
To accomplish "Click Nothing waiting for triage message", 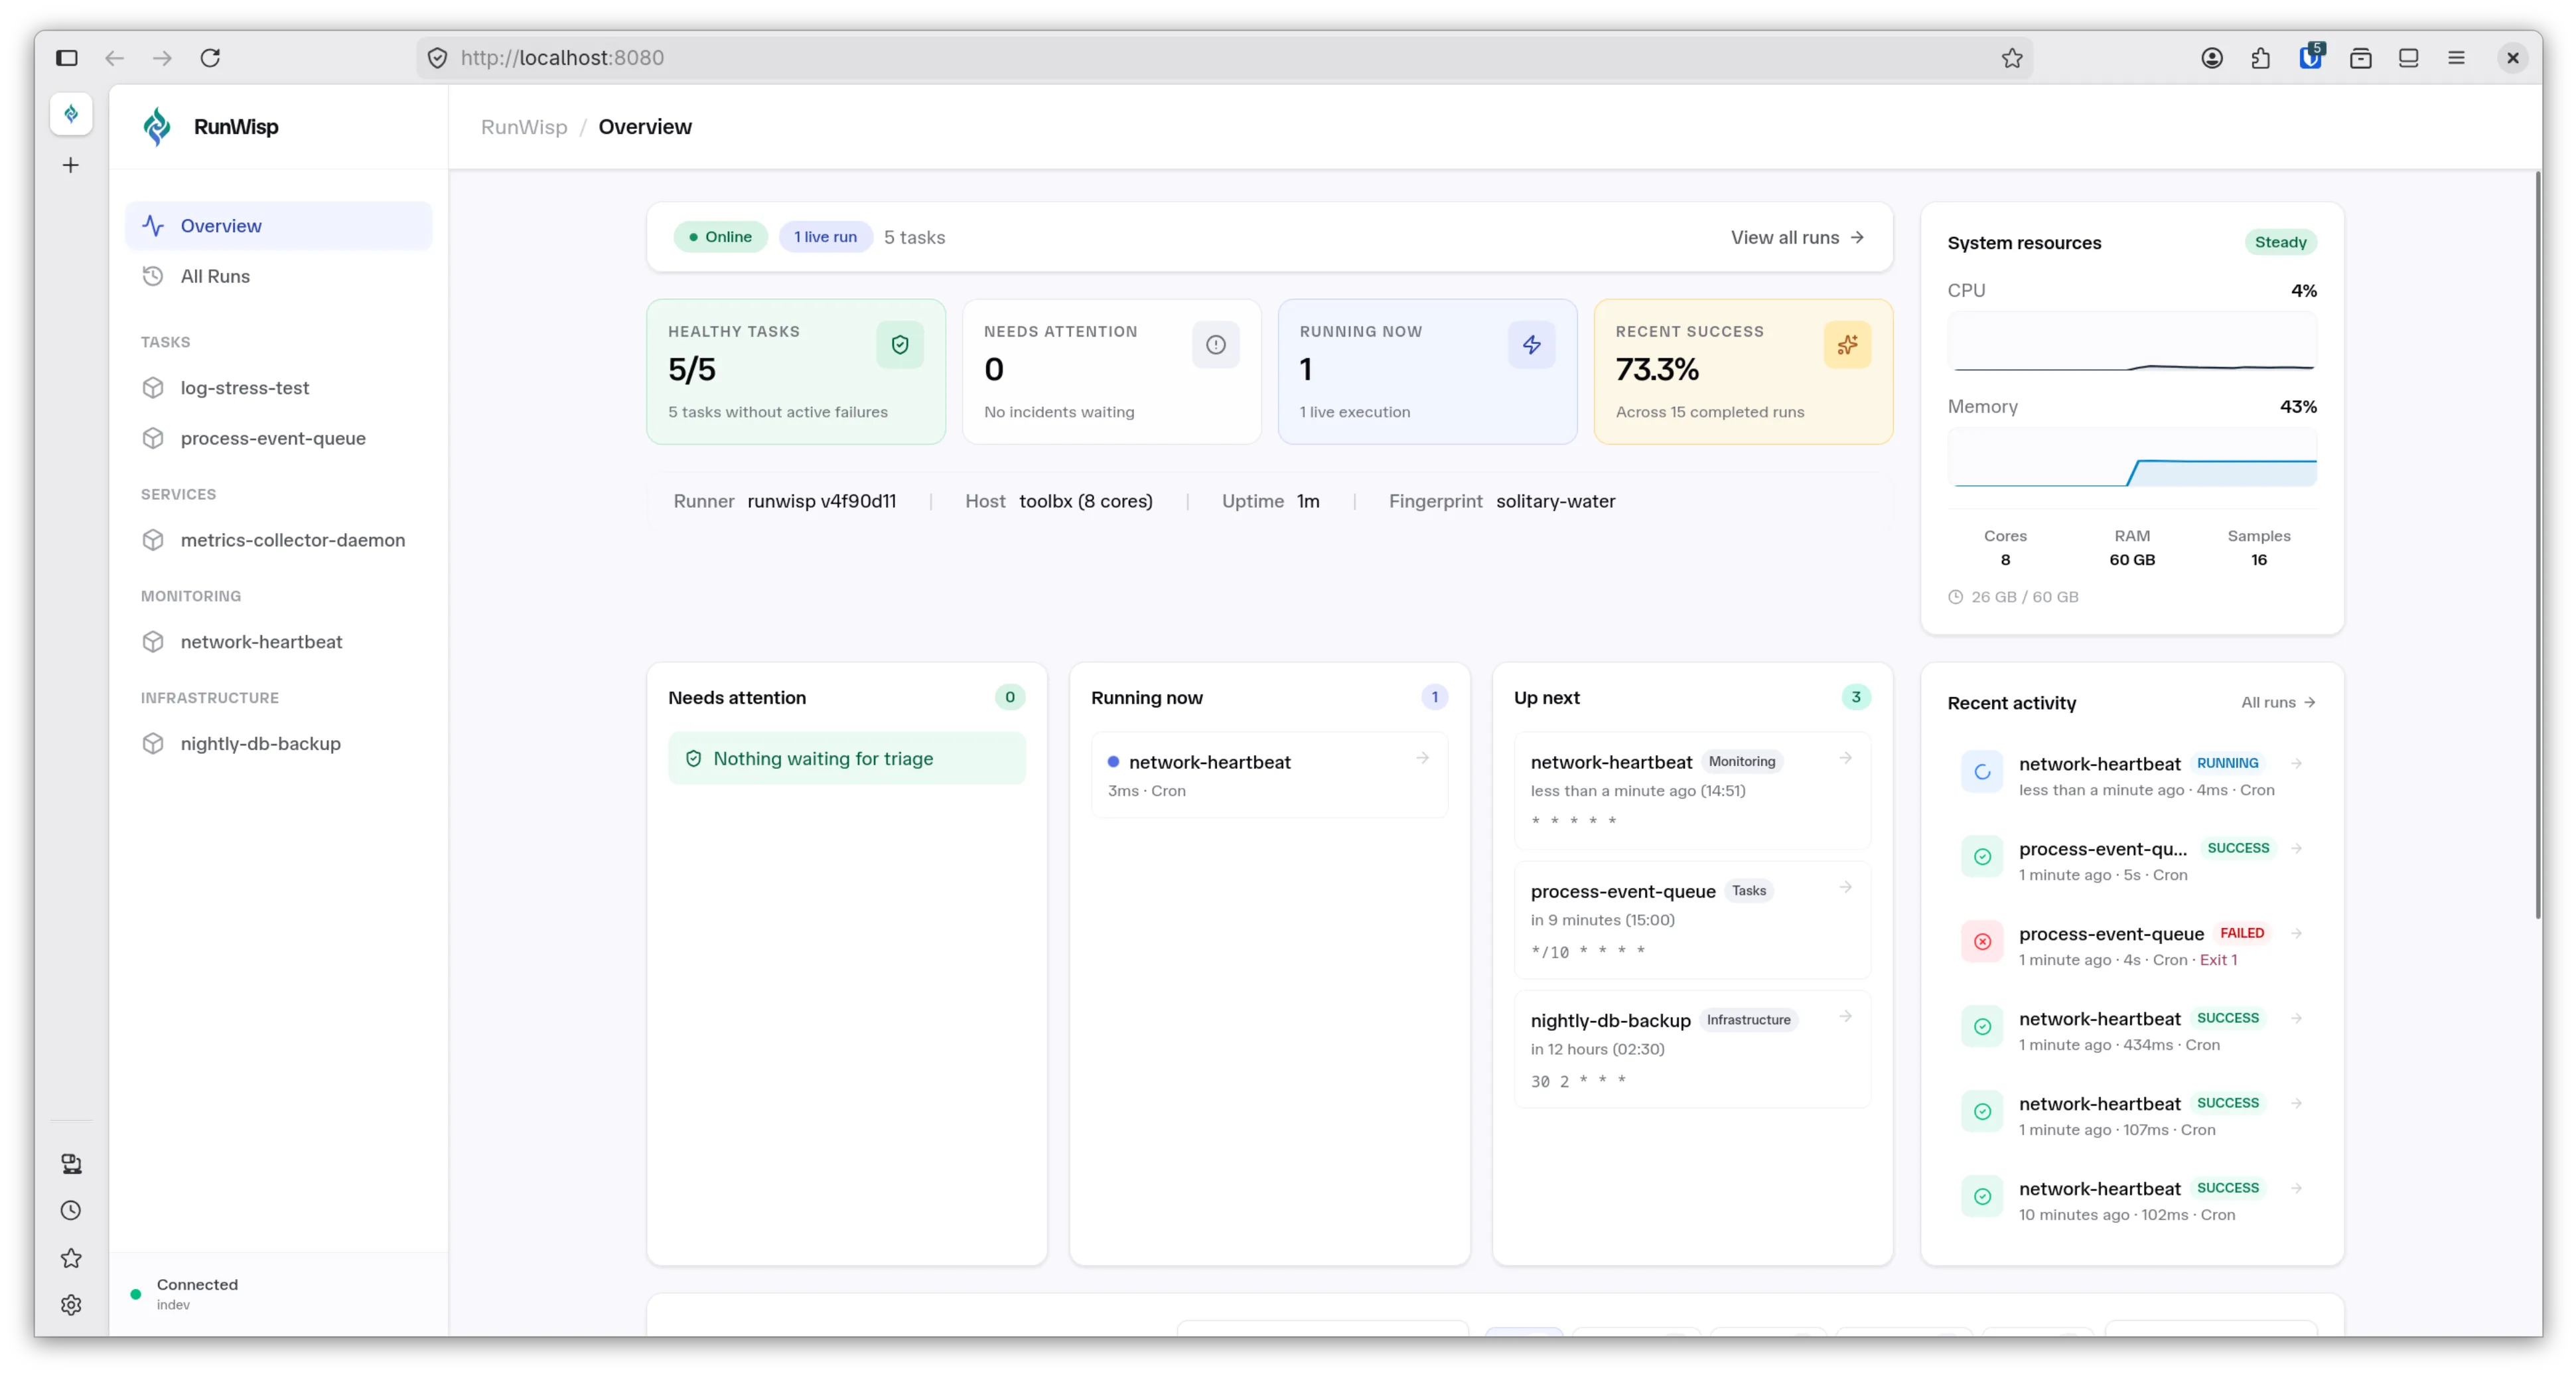I will [x=846, y=758].
